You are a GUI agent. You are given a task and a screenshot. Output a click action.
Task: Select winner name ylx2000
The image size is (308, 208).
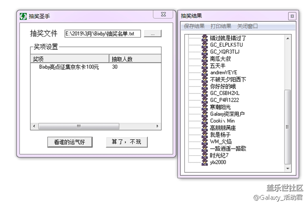(218, 162)
